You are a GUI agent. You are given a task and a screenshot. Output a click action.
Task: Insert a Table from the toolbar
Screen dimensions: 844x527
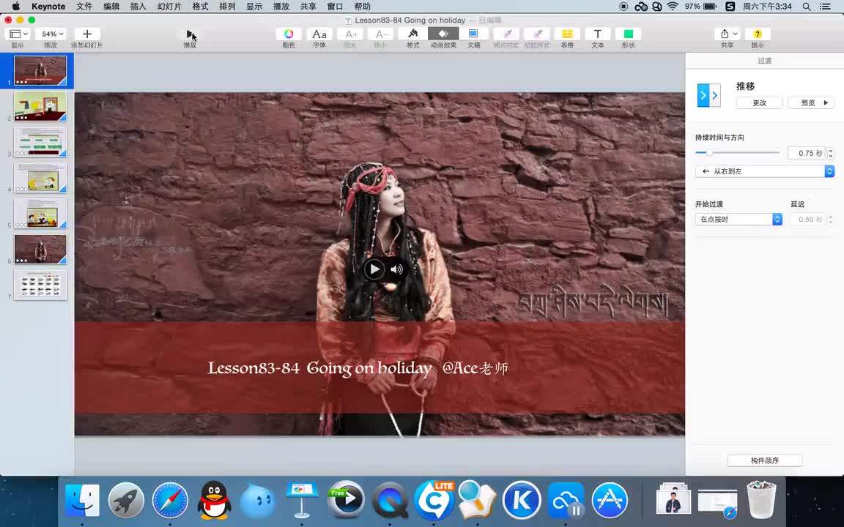click(567, 34)
